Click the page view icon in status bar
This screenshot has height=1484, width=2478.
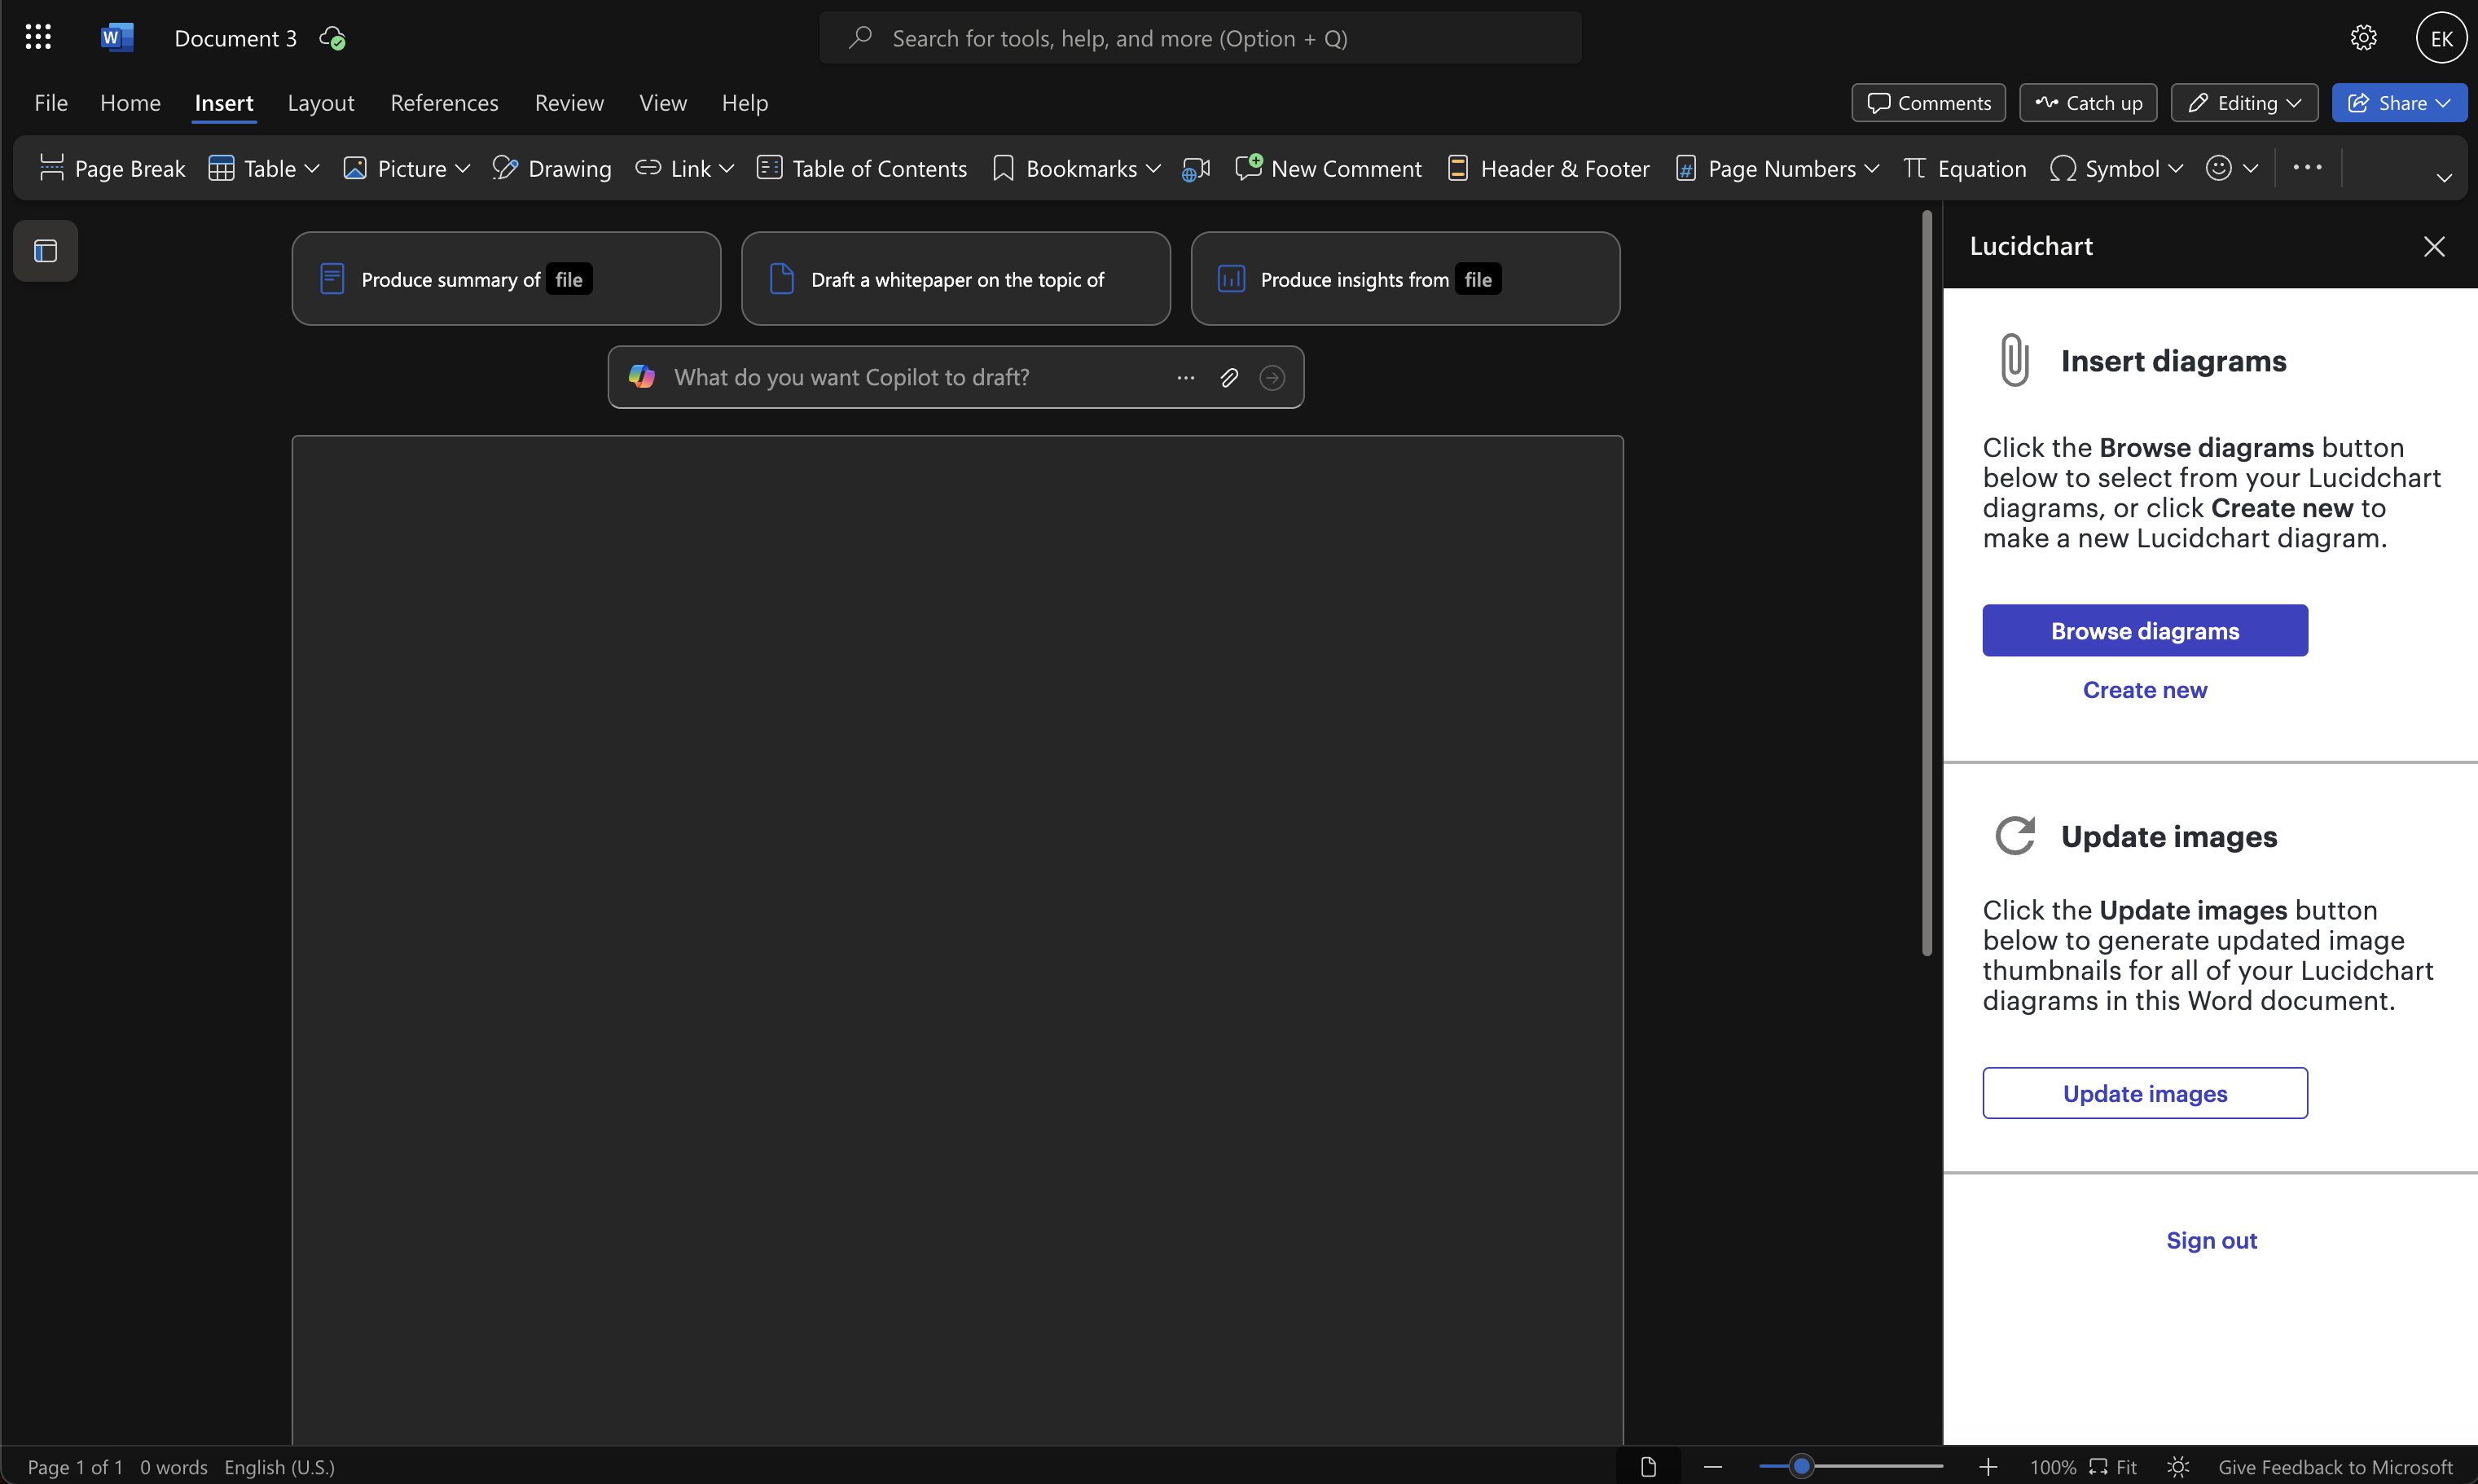click(1648, 1467)
